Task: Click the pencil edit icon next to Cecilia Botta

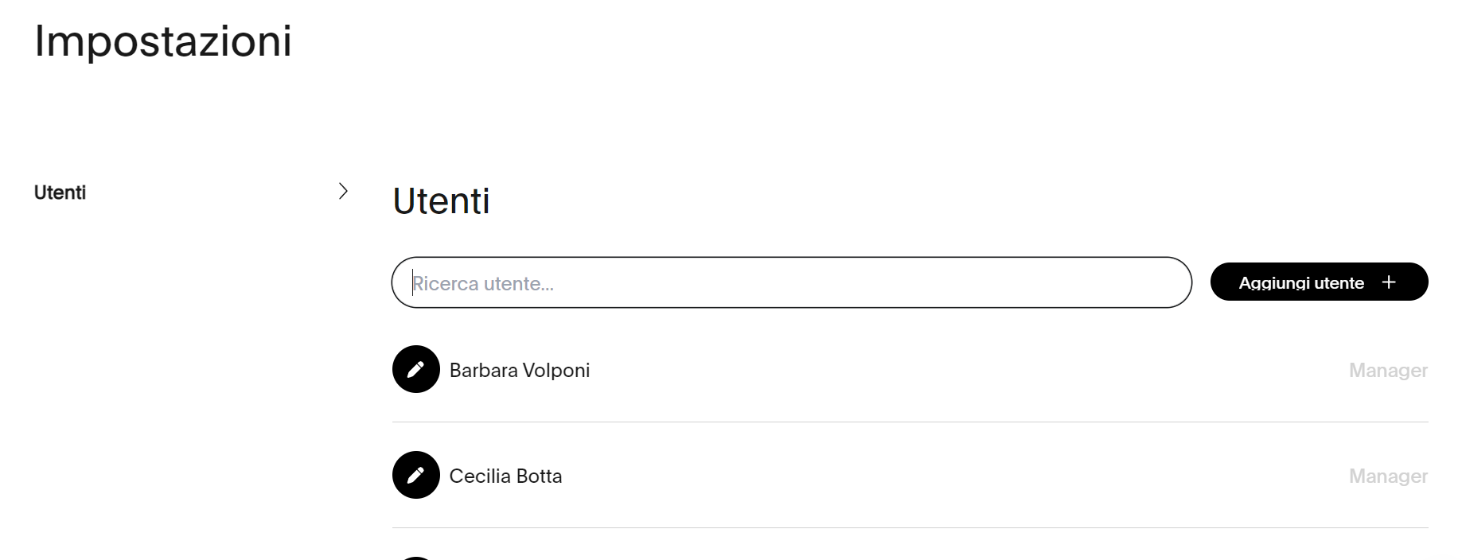Action: [x=415, y=476]
